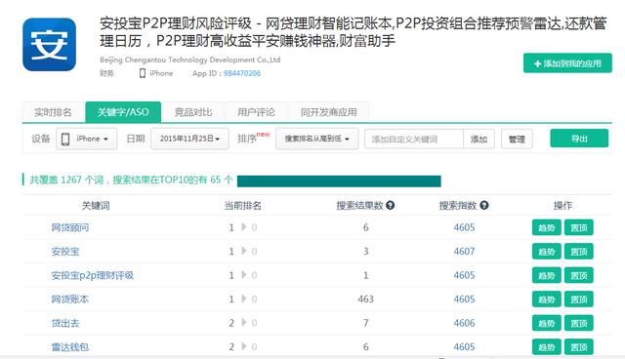Select the 关键字/ASO tab
625x359 pixels.
(x=123, y=112)
